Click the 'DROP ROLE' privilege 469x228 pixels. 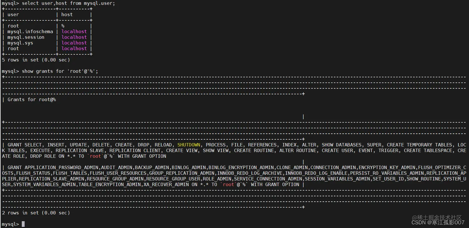tap(43, 156)
